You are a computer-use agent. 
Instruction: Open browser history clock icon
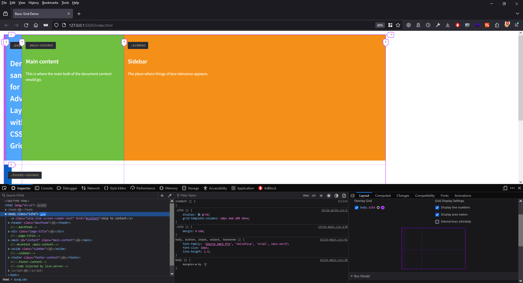[428, 25]
